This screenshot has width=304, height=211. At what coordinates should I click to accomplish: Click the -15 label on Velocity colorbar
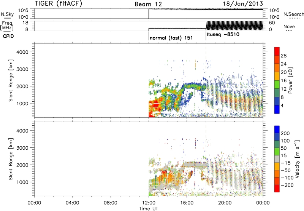pos(286,163)
